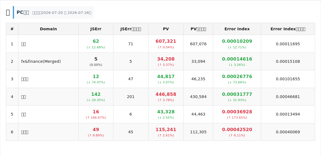The image size is (321, 155).
Task: Click the previous PV value 33,094
Action: click(198, 61)
